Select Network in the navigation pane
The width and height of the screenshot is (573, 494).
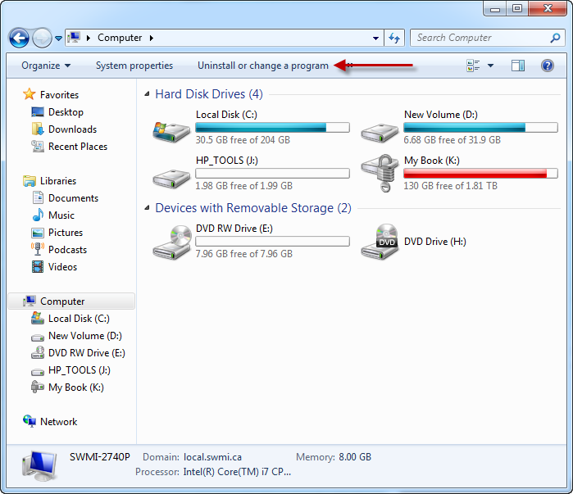tap(58, 422)
